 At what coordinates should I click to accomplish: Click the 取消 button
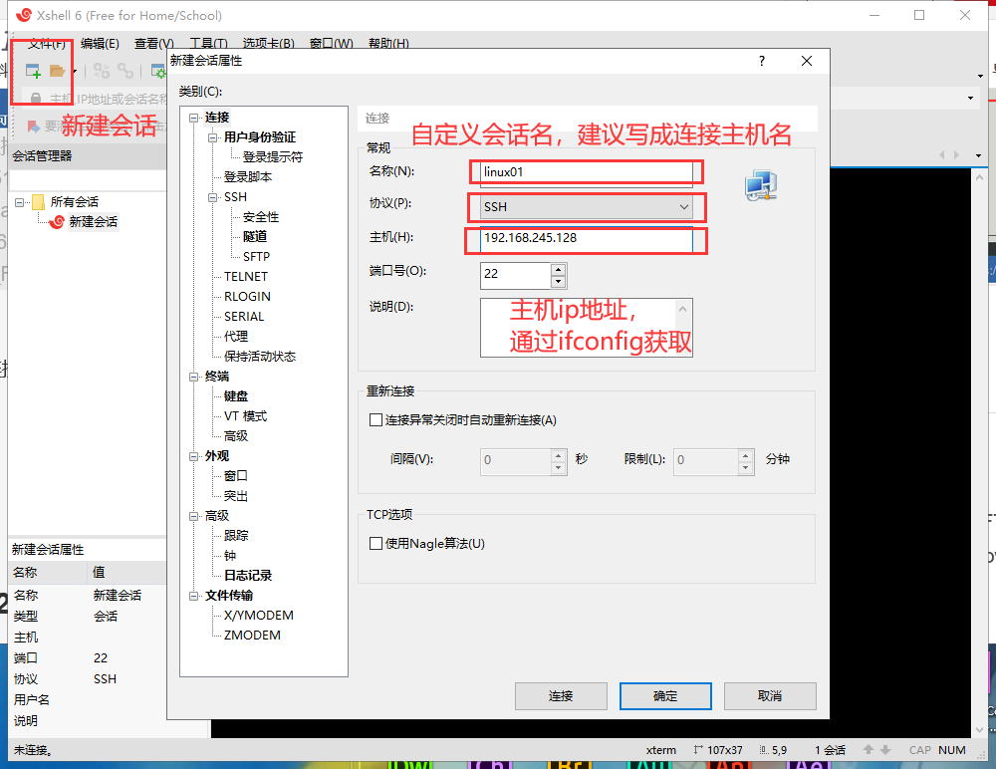coord(770,696)
